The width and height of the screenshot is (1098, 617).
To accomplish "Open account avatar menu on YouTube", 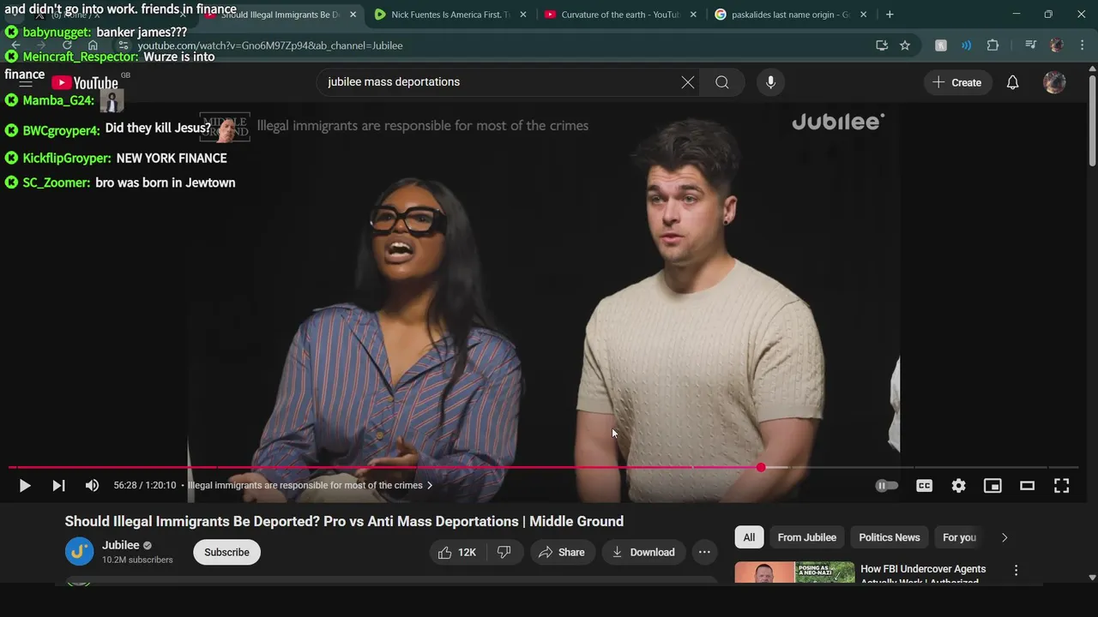I will coord(1054,82).
